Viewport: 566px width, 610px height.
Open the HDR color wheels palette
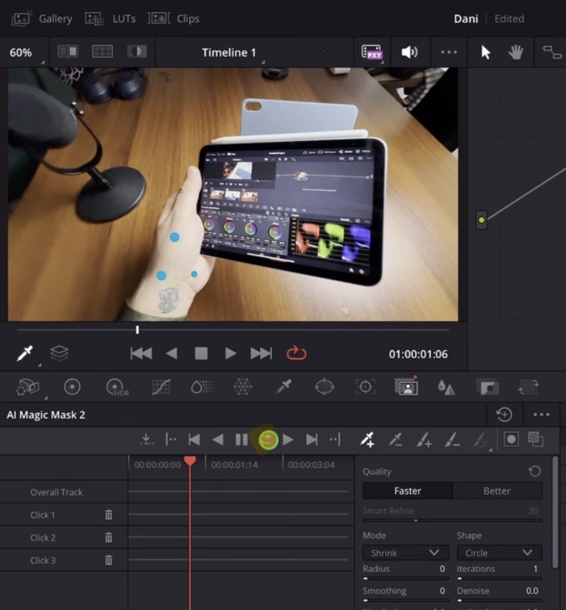[x=116, y=387]
